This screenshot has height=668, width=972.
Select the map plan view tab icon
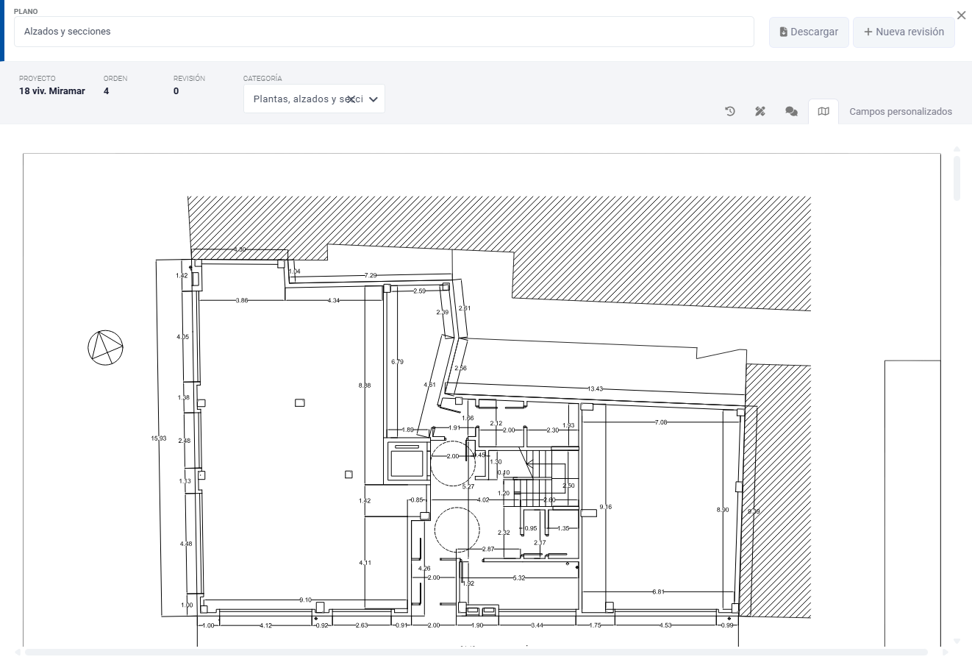click(823, 112)
